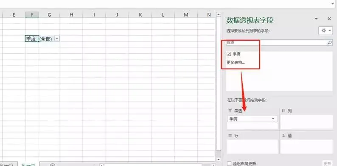Click the horizontal scrollbar left arrow
The width and height of the screenshot is (337, 166).
point(101,165)
